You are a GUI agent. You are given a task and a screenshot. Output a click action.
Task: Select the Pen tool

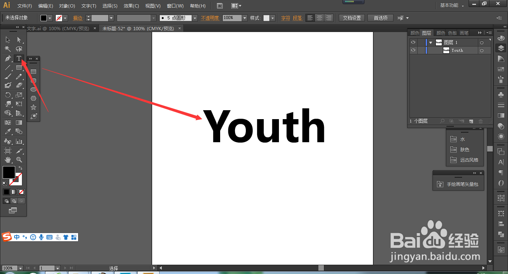pos(8,58)
